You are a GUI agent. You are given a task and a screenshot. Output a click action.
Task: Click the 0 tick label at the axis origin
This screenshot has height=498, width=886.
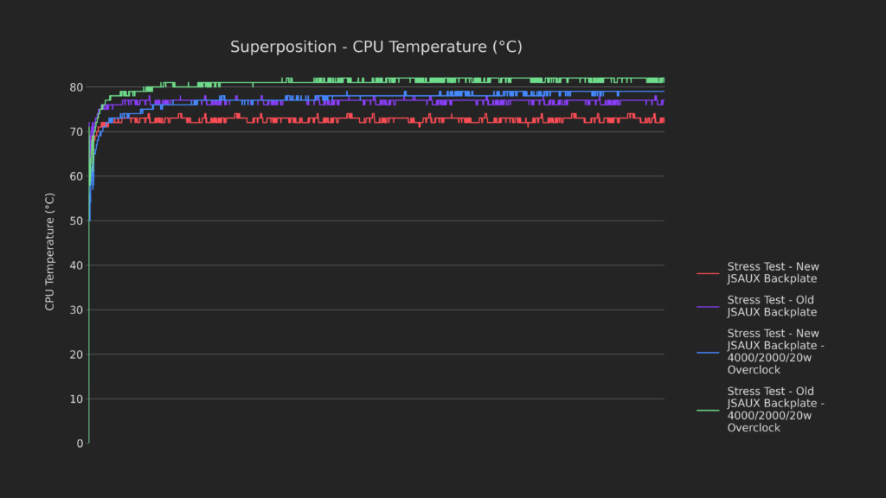(80, 444)
